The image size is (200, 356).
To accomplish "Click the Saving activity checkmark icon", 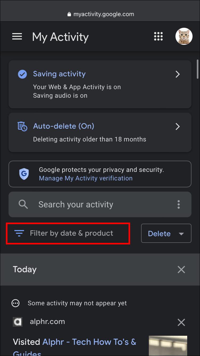I will 22,74.
